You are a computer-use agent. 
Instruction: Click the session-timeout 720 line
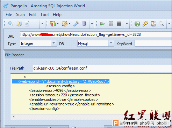click(65, 95)
